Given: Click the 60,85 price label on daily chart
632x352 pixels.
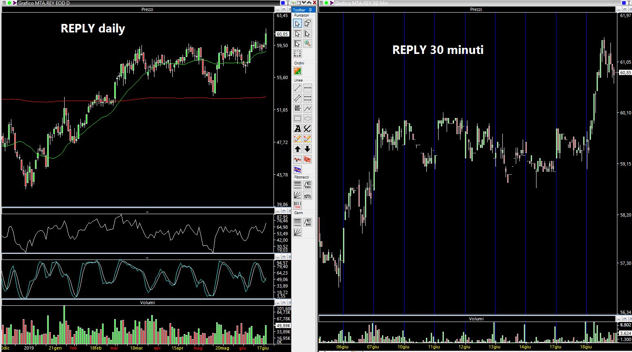Looking at the screenshot, I should click(282, 34).
